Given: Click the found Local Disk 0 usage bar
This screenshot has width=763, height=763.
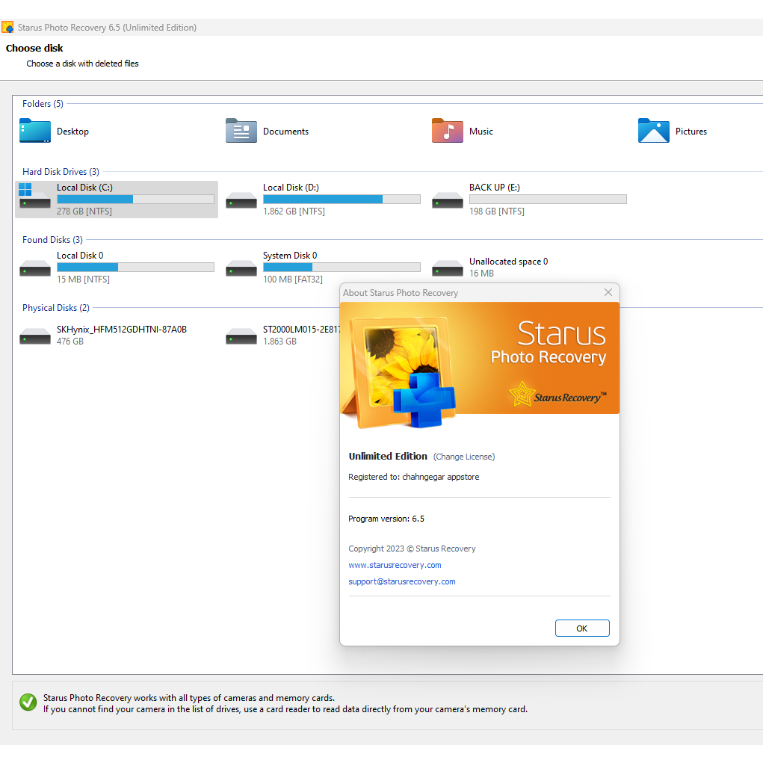Looking at the screenshot, I should 135,268.
